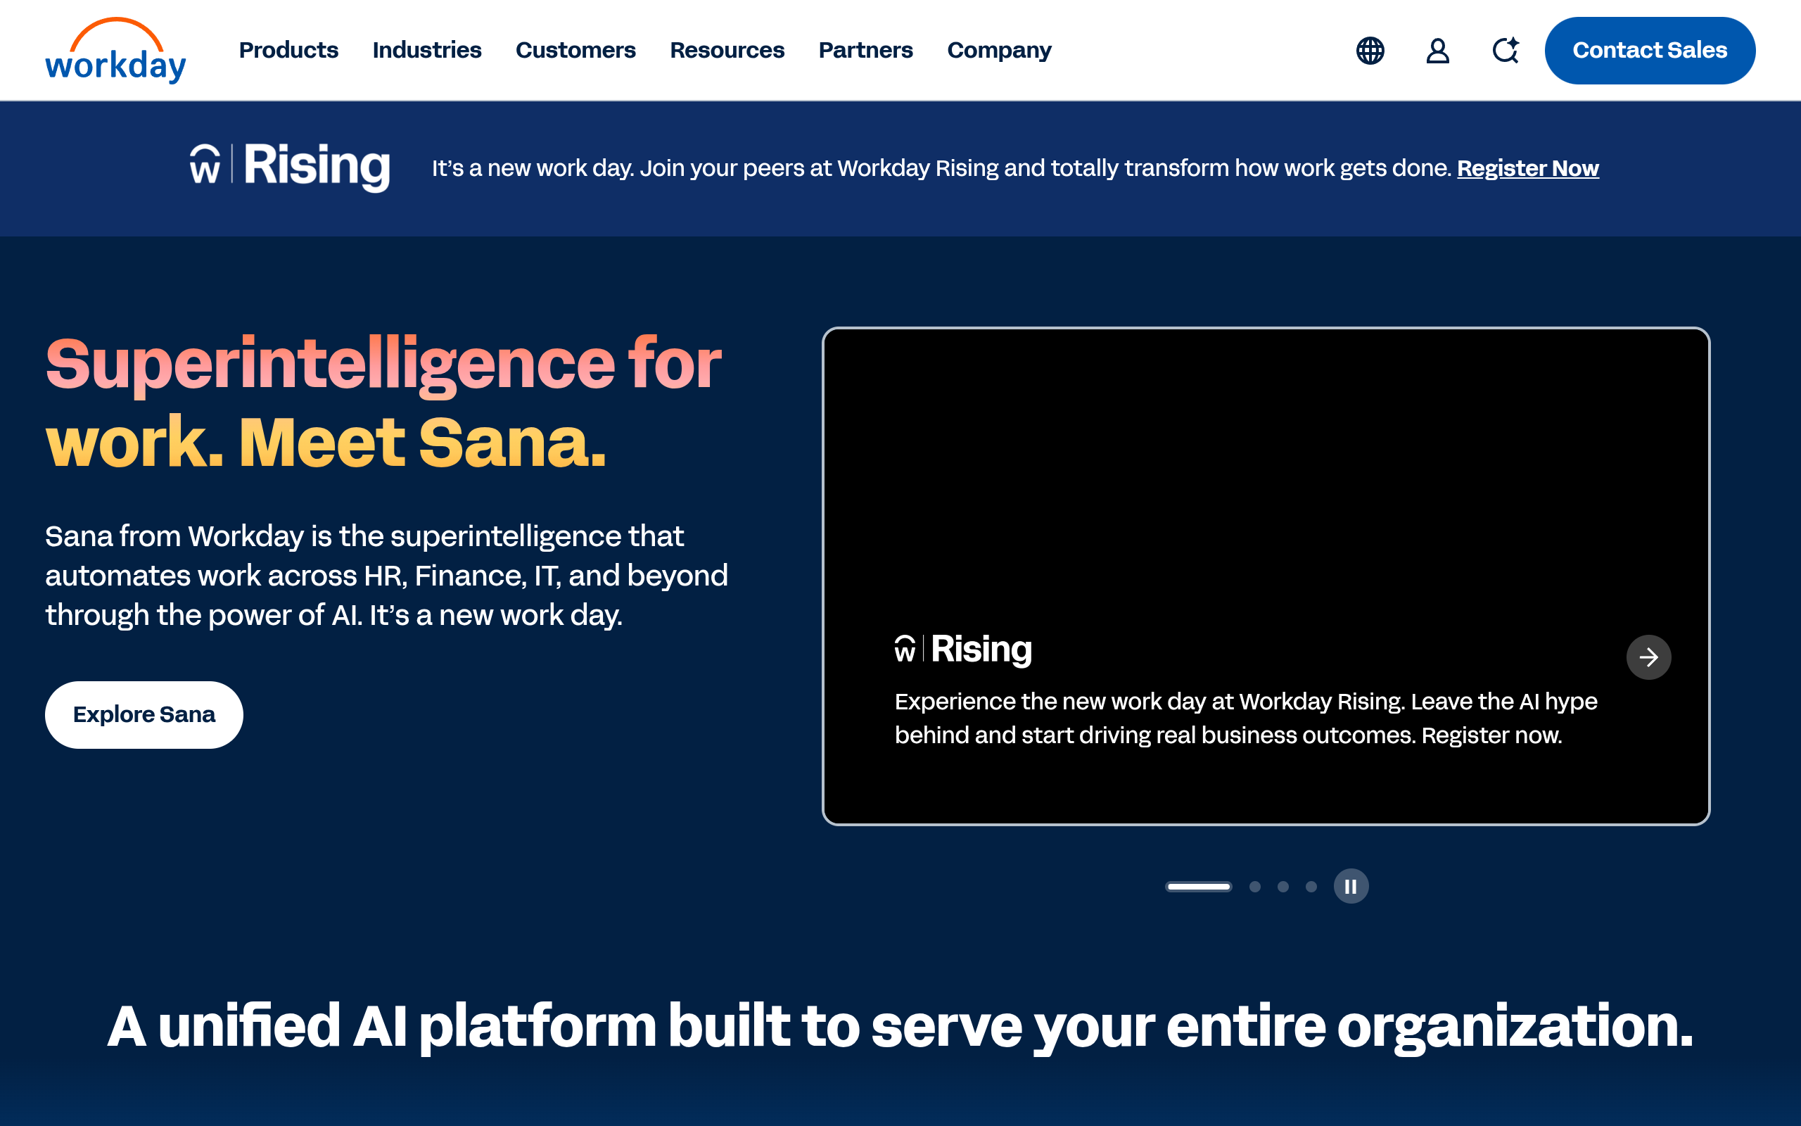The width and height of the screenshot is (1801, 1126).
Task: Open the Resources menu
Action: (727, 50)
